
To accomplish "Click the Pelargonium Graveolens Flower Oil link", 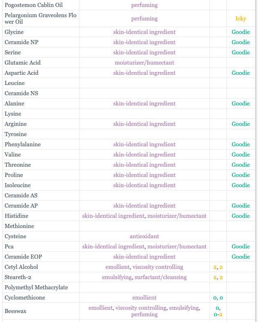I will (x=40, y=18).
